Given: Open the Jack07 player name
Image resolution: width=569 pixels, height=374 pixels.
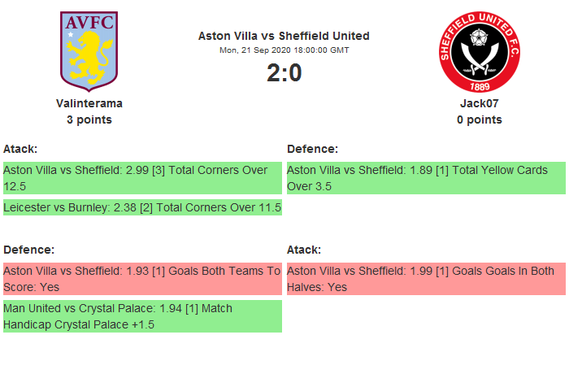Looking at the screenshot, I should point(479,103).
